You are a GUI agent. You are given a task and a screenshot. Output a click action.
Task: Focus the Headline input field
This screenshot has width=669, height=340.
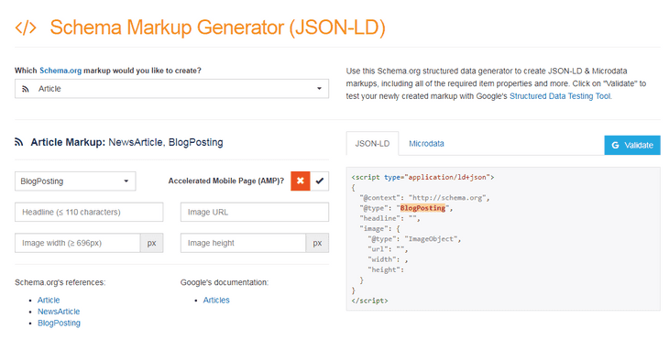[89, 212]
